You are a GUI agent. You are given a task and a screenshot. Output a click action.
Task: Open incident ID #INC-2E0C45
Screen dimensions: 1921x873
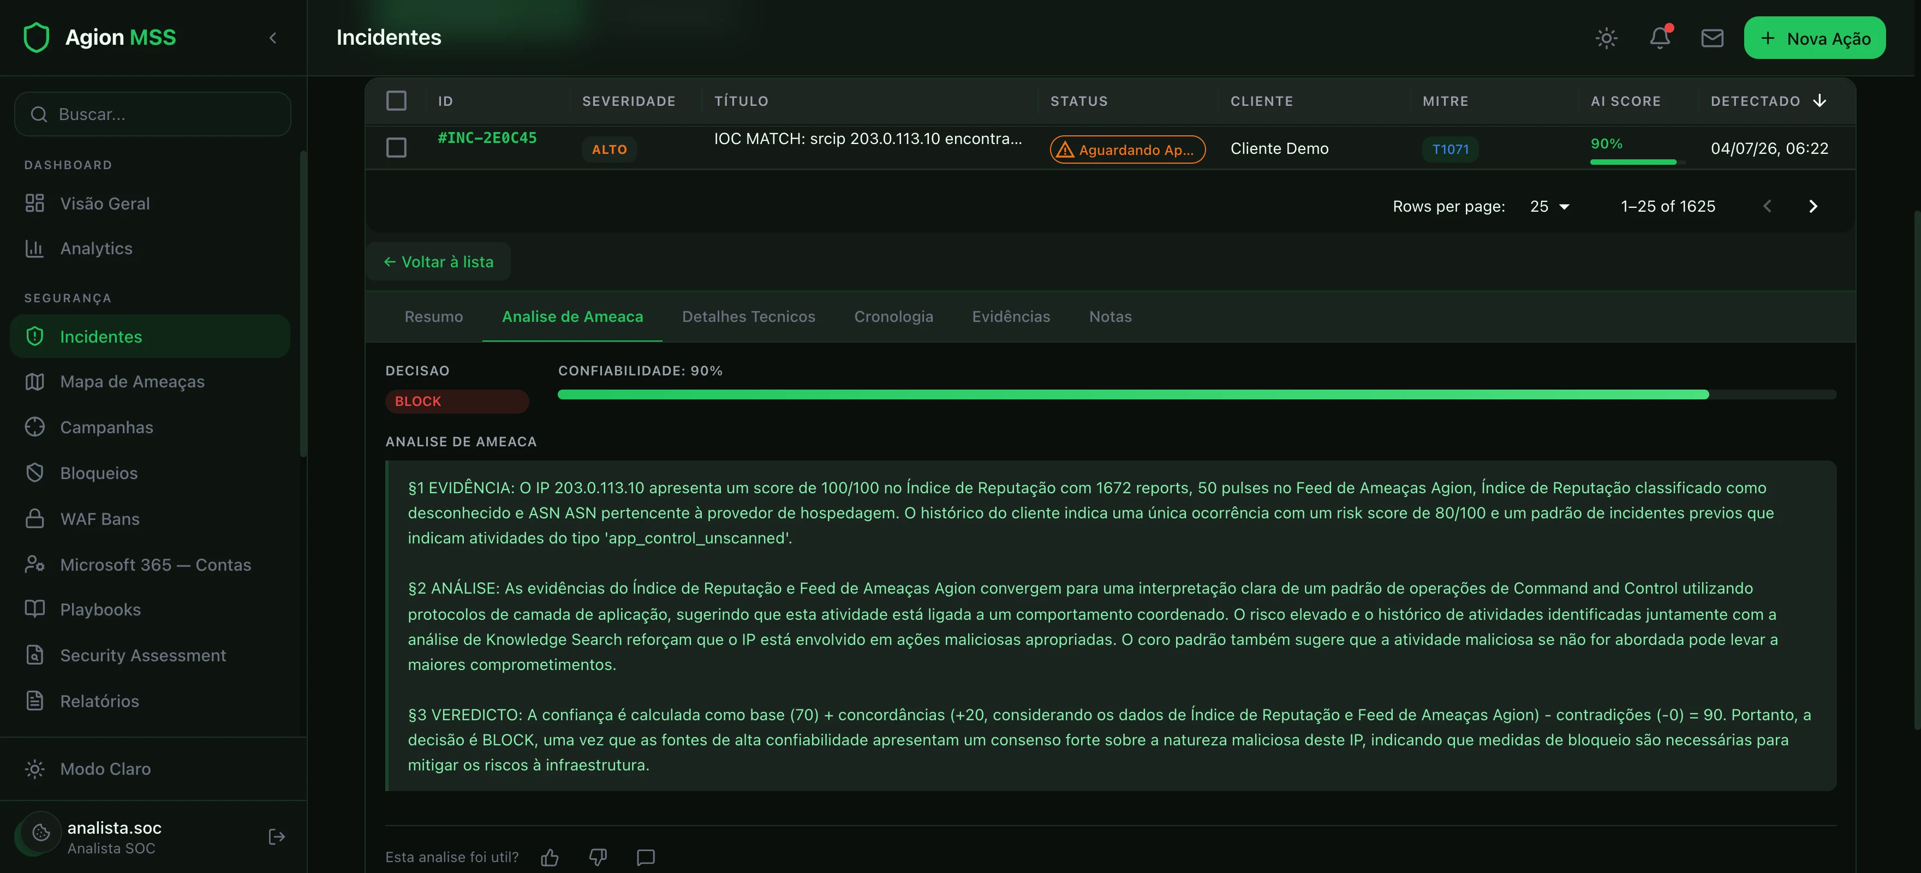point(487,138)
